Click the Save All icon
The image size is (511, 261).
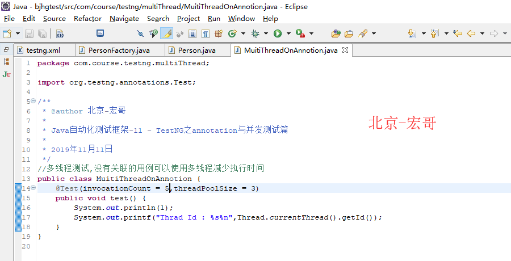coord(42,33)
